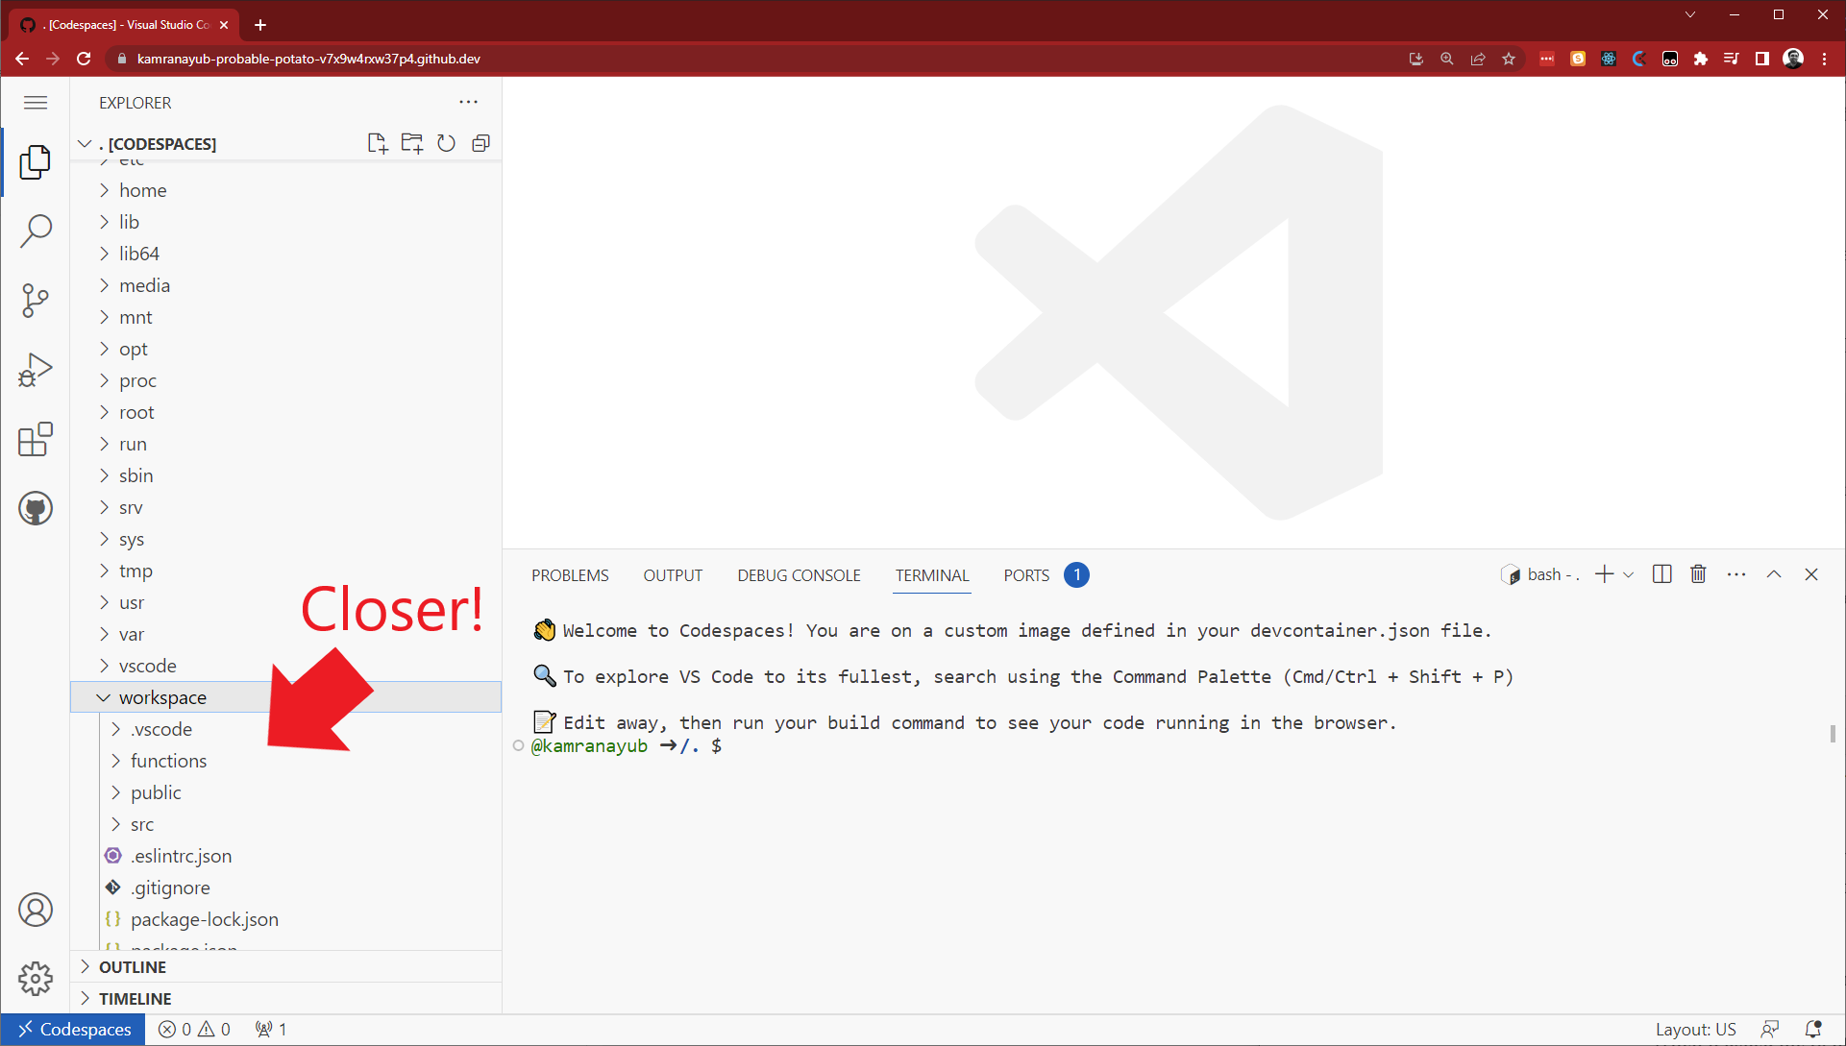This screenshot has width=1846, height=1046.
Task: Expand the functions folder
Action: point(168,761)
